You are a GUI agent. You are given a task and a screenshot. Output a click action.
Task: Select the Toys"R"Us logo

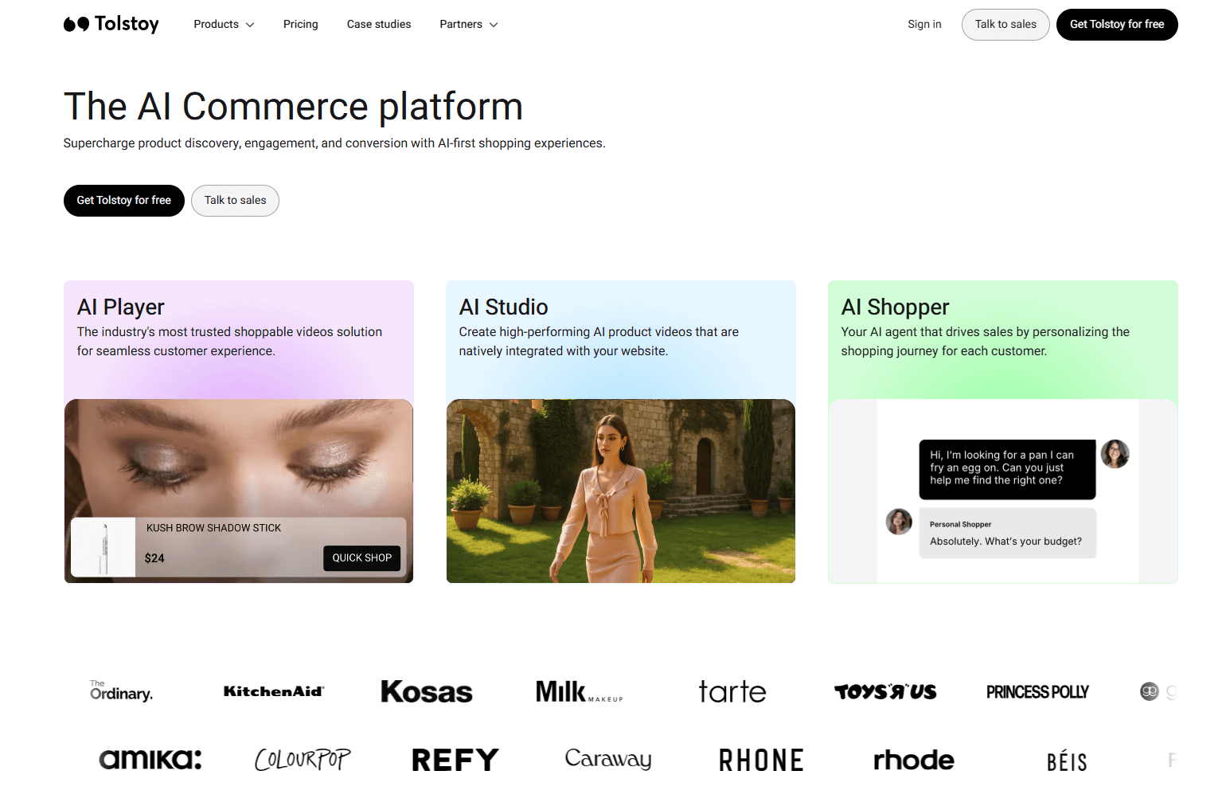click(885, 691)
